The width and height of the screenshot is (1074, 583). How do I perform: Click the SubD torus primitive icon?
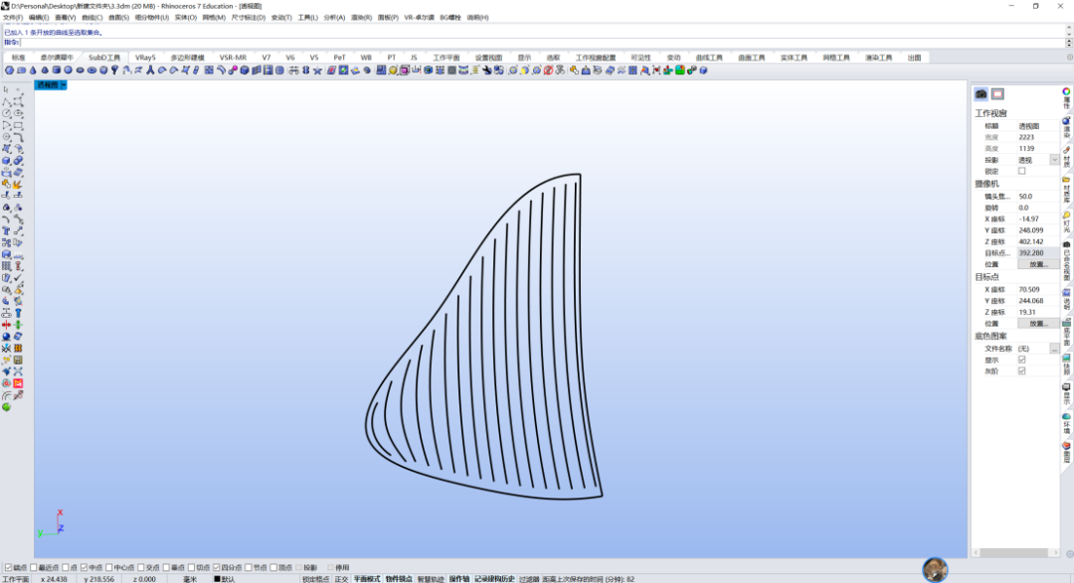pyautogui.click(x=91, y=70)
